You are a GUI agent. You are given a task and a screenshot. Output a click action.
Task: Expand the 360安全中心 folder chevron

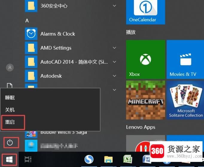click(115, 6)
